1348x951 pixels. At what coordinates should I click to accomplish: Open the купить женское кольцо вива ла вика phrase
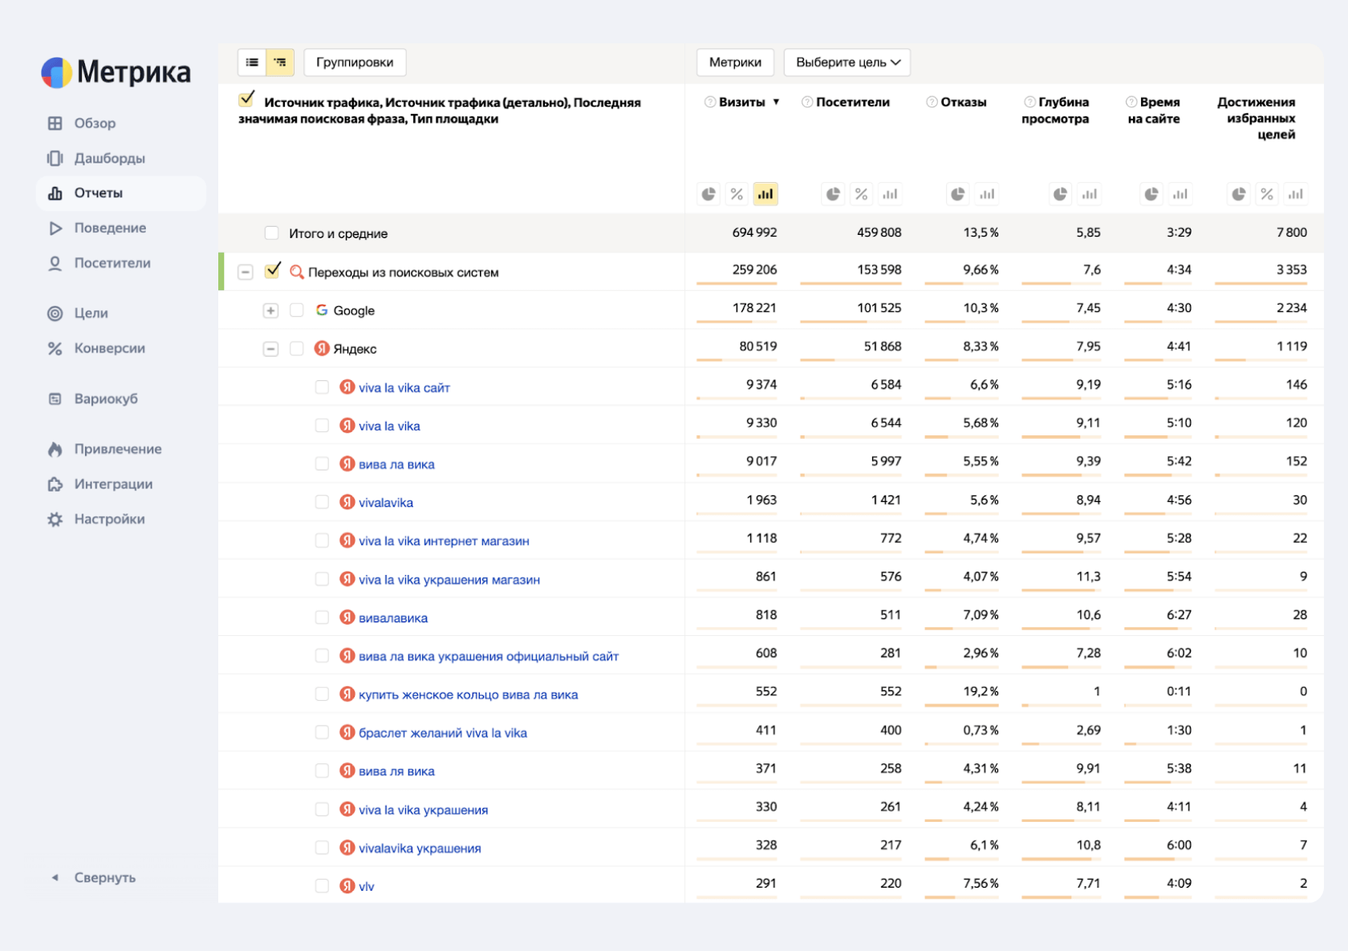[469, 694]
